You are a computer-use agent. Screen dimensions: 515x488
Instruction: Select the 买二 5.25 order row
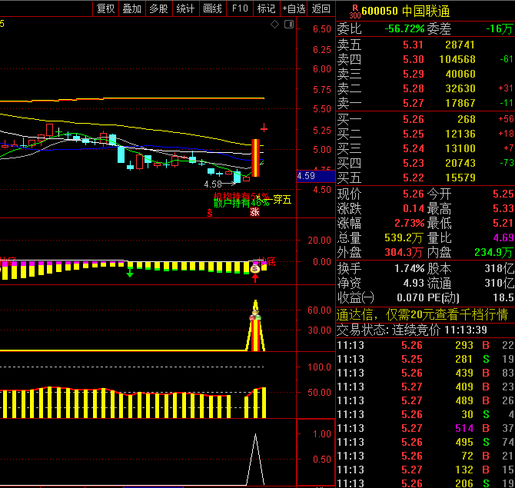tap(425, 134)
